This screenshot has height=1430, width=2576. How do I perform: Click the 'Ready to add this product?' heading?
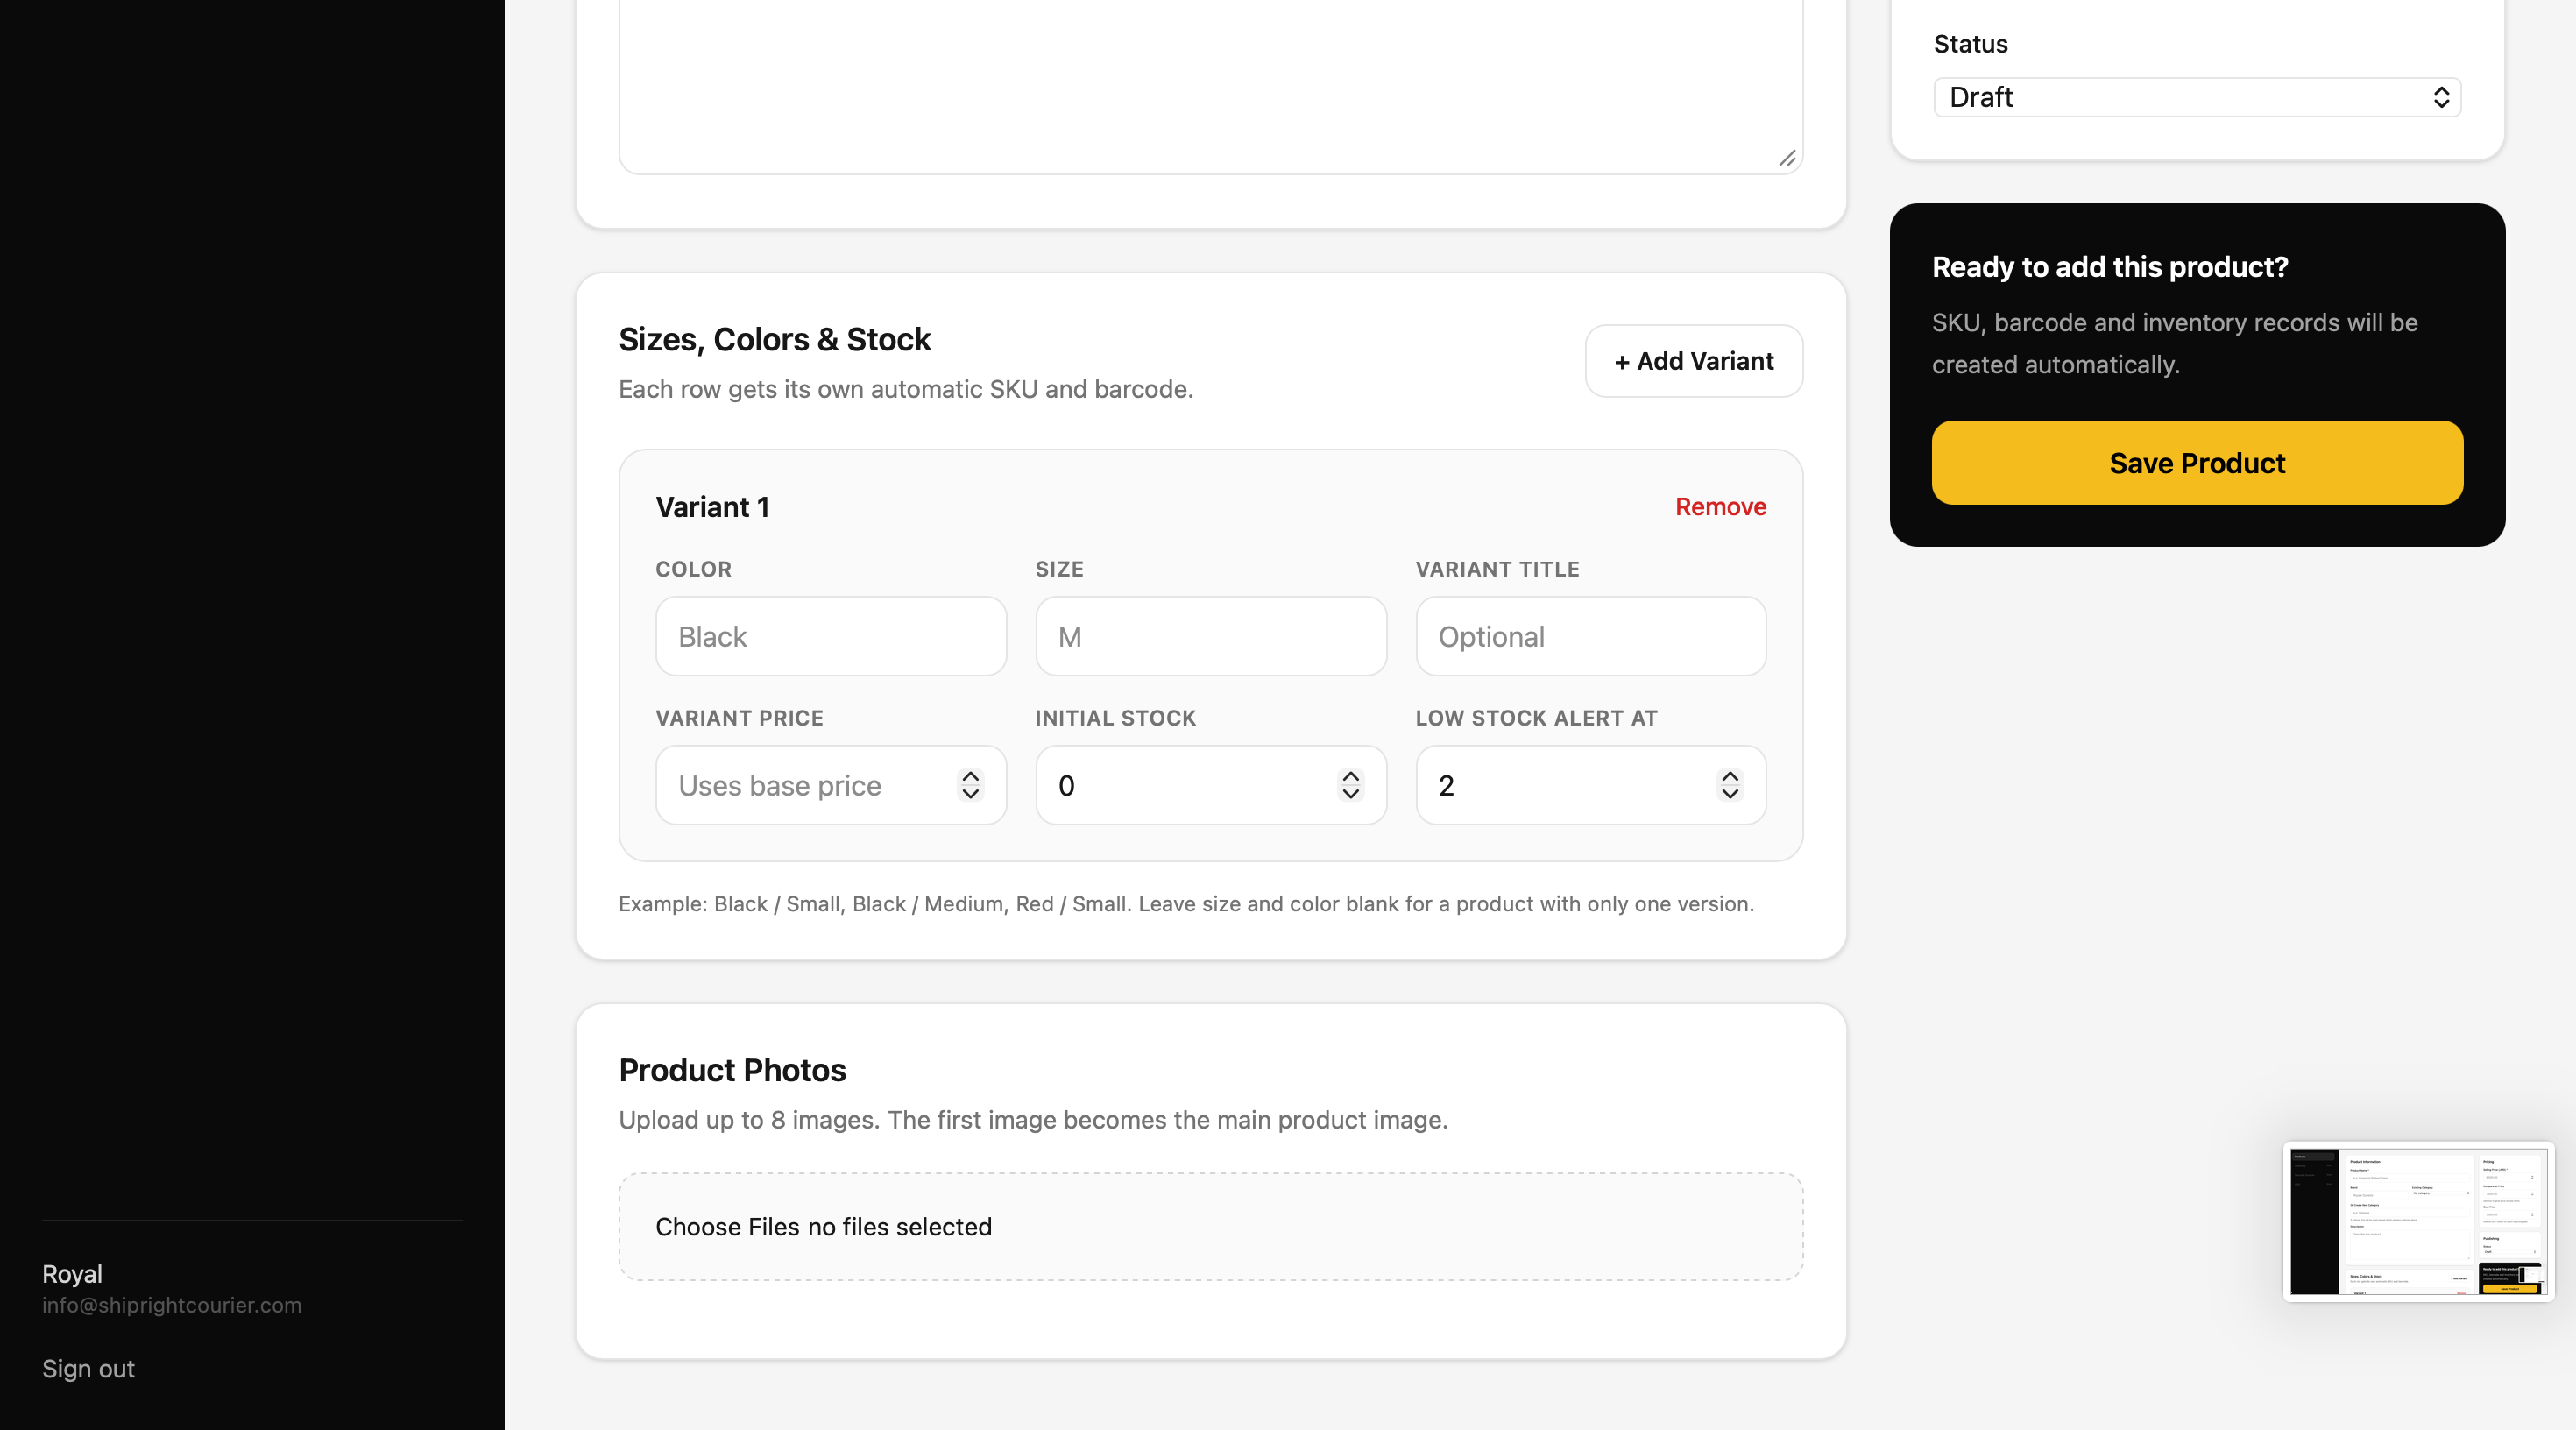tap(2110, 267)
